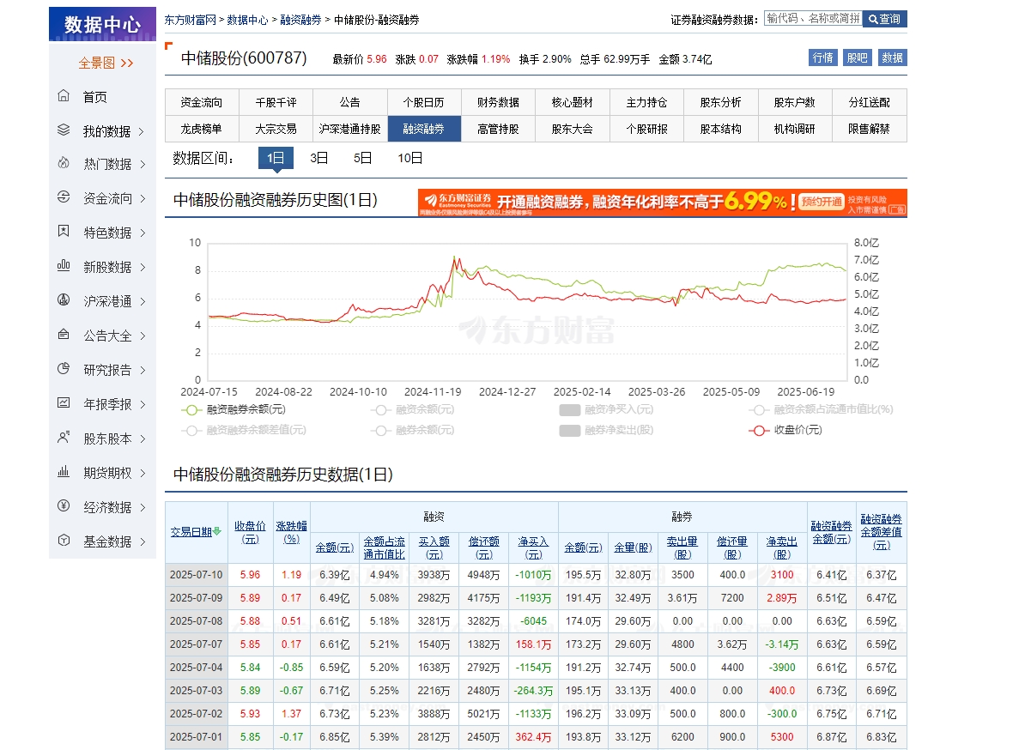Click the 数据 button near stock title
Viewport: 1031px width, 750px height.
(893, 57)
